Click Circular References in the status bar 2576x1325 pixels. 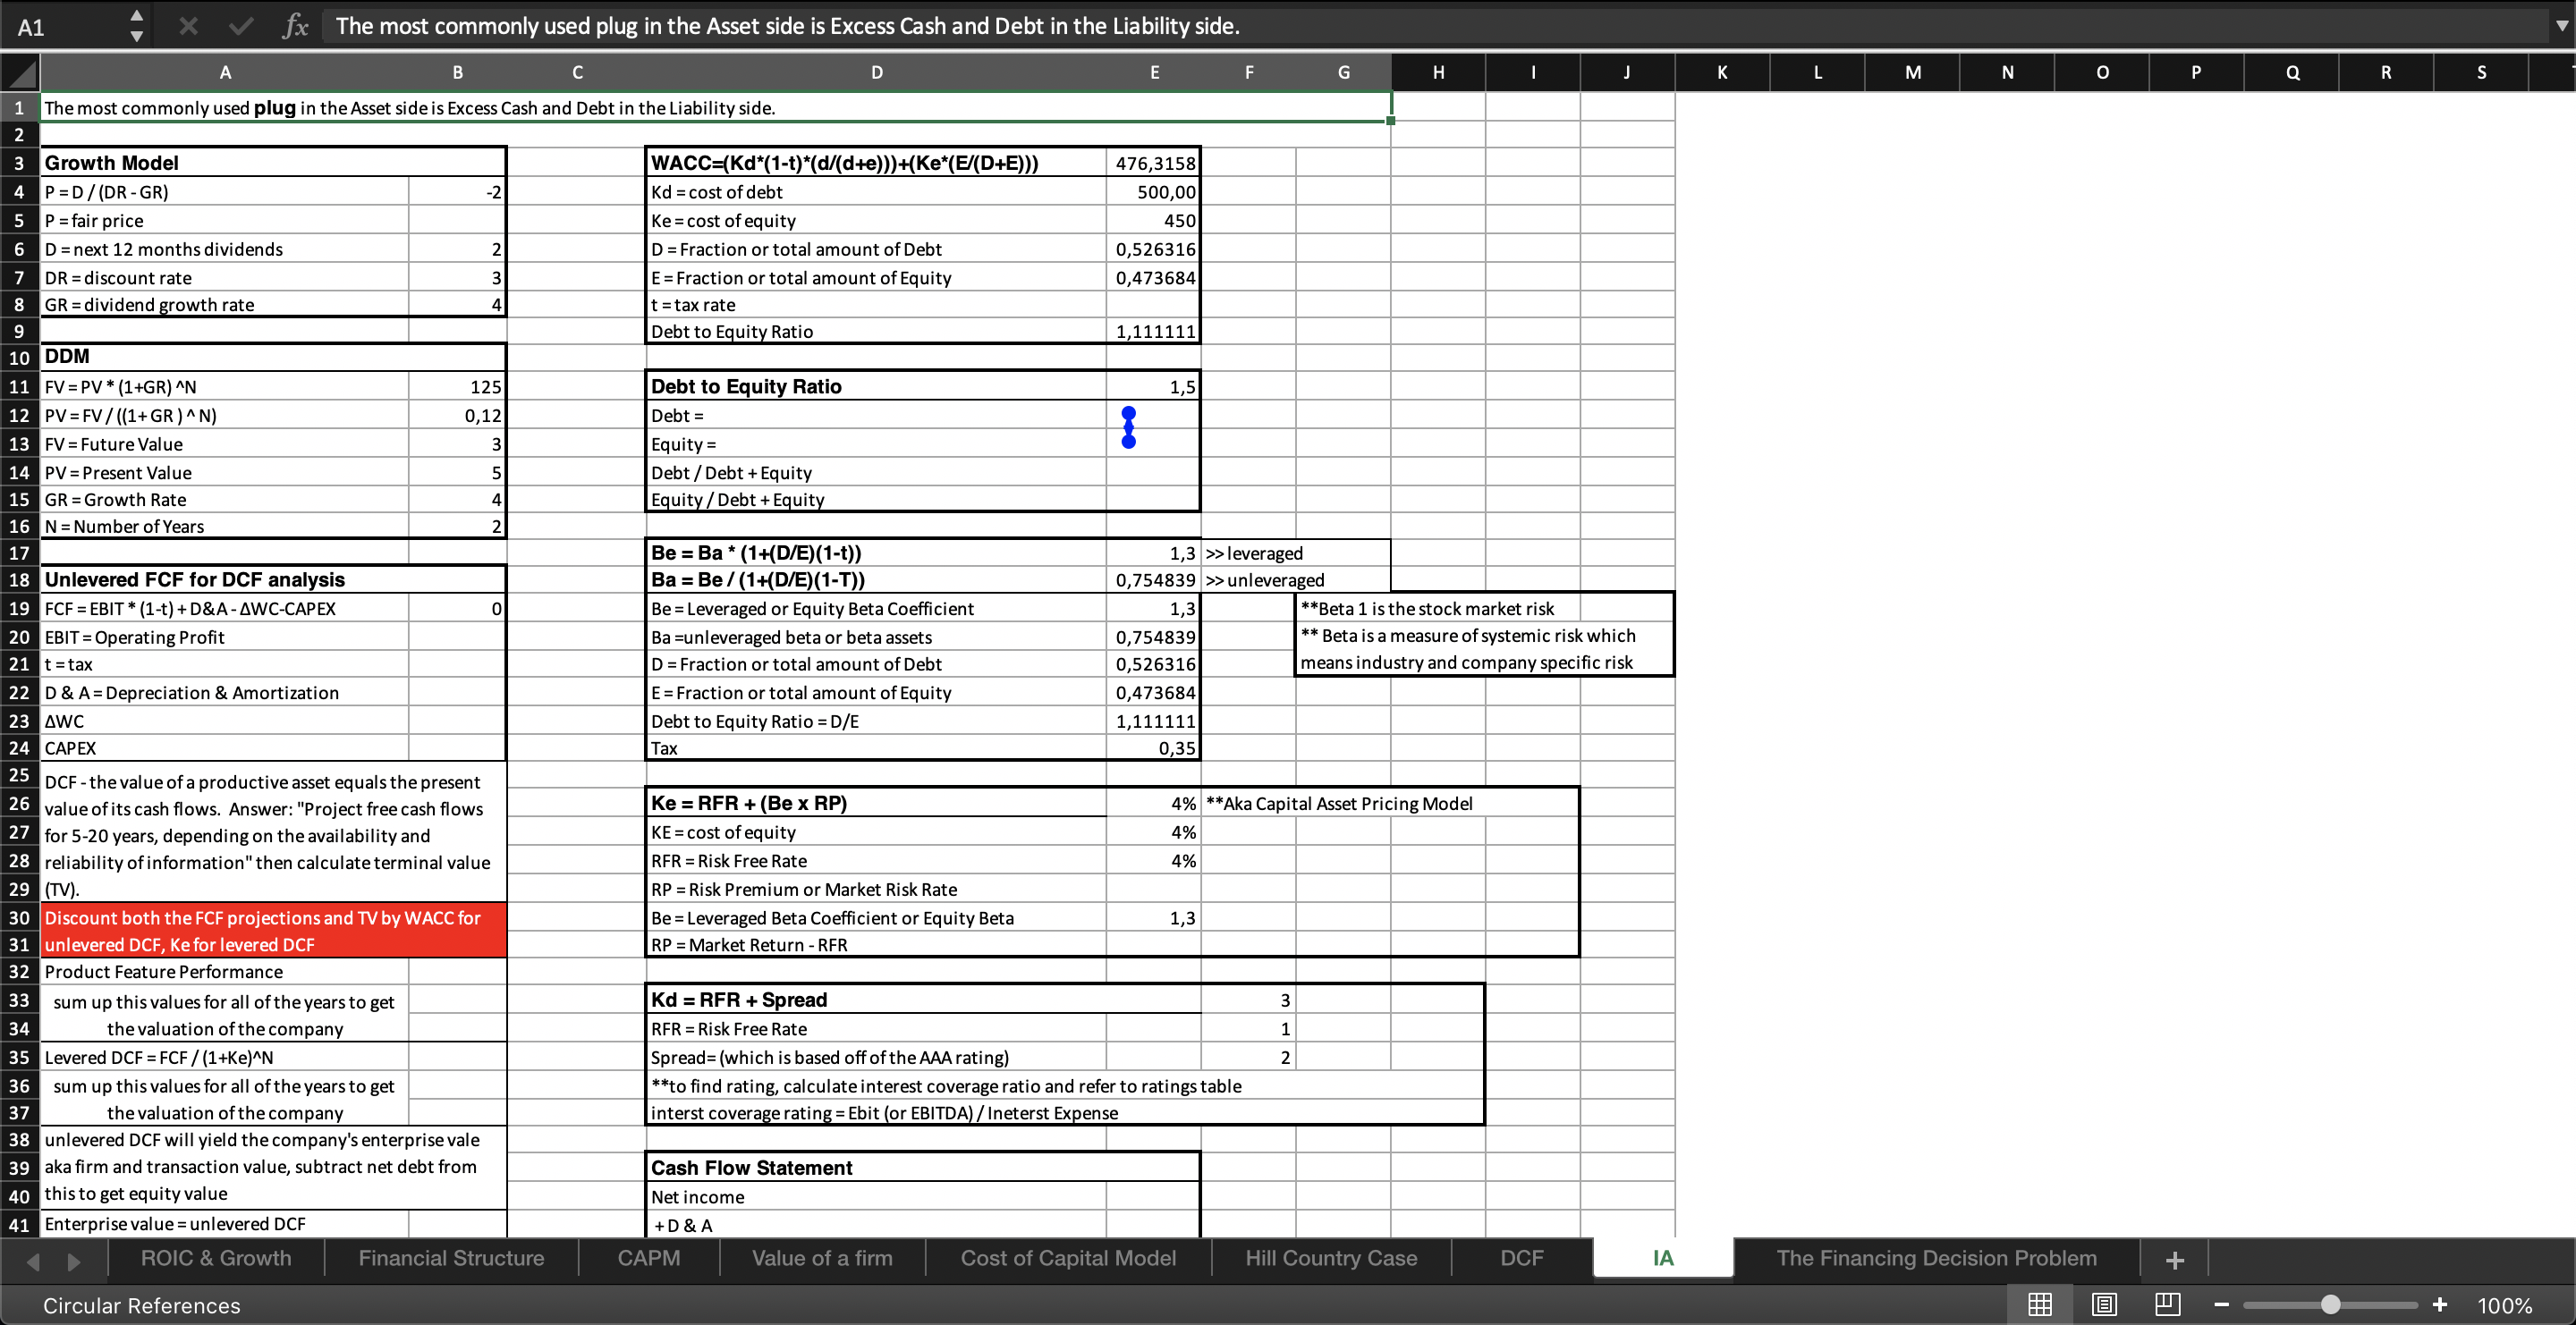pyautogui.click(x=141, y=1305)
